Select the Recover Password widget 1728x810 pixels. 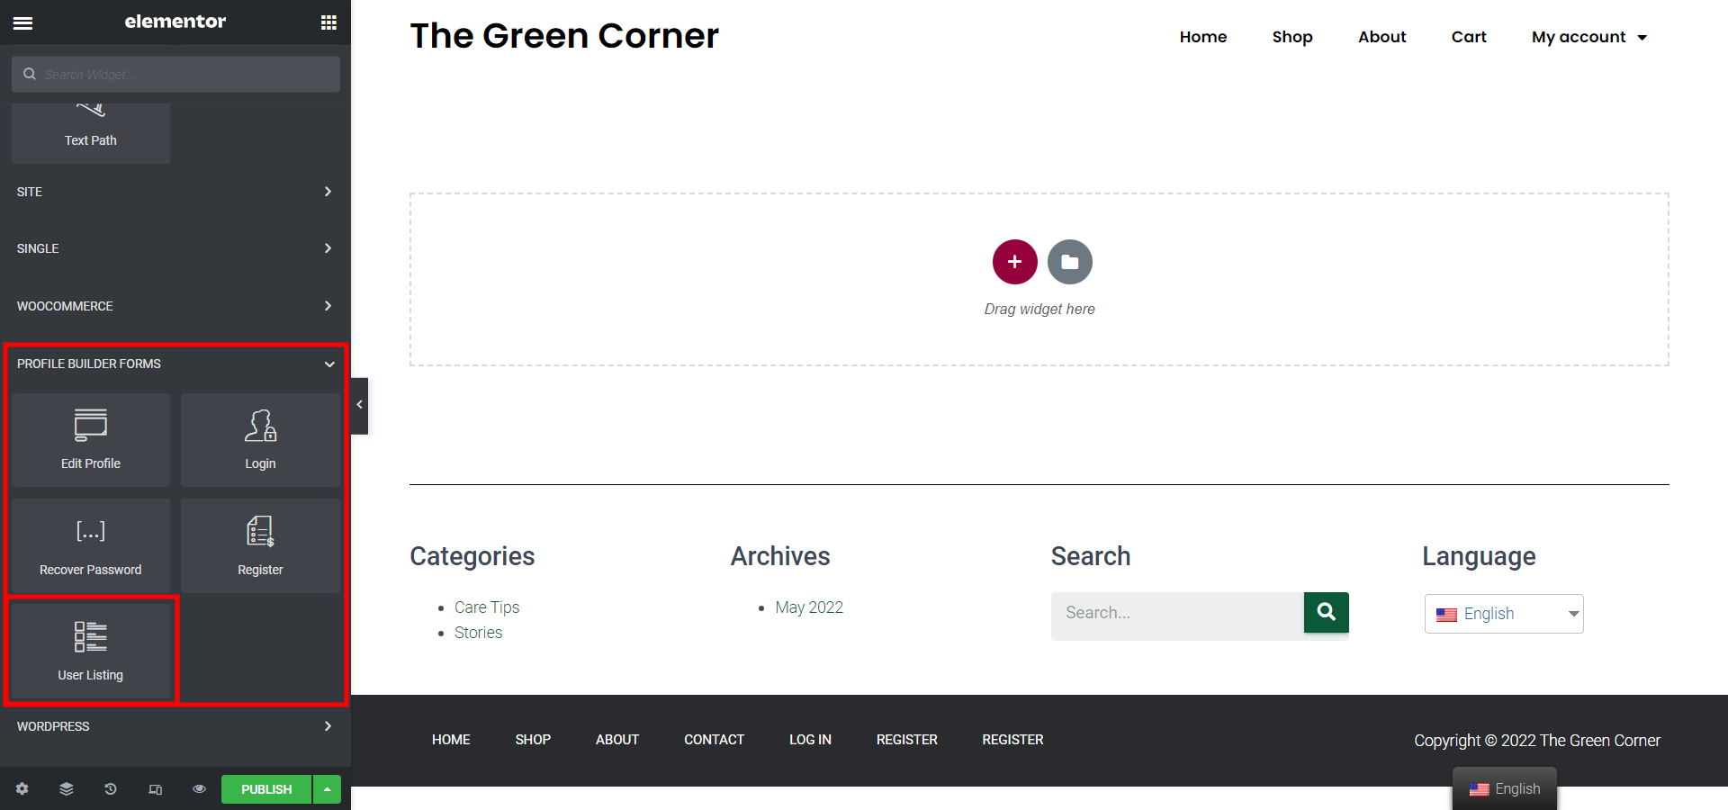[x=90, y=545]
